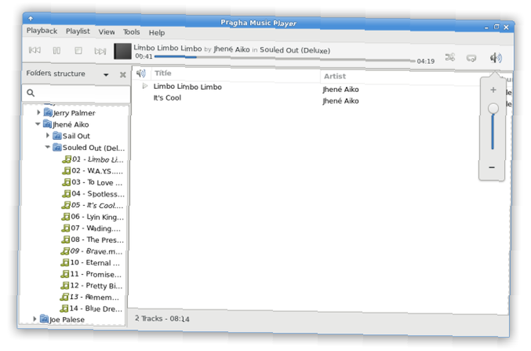The width and height of the screenshot is (531, 351).
Task: Select track 02 - W.A.Y.S. in tree
Action: pyautogui.click(x=92, y=171)
